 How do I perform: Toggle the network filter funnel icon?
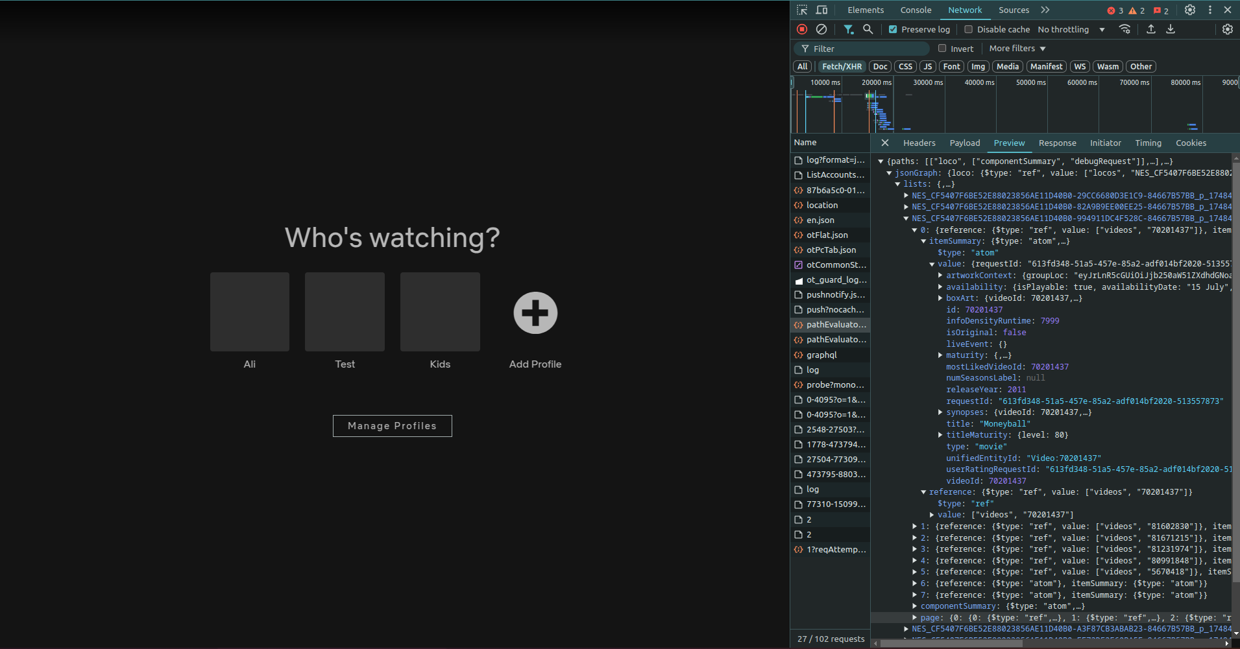(848, 29)
